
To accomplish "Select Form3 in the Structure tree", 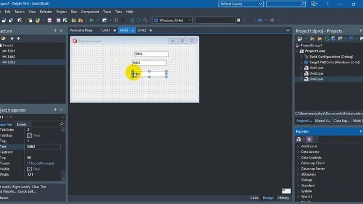I will (8, 45).
